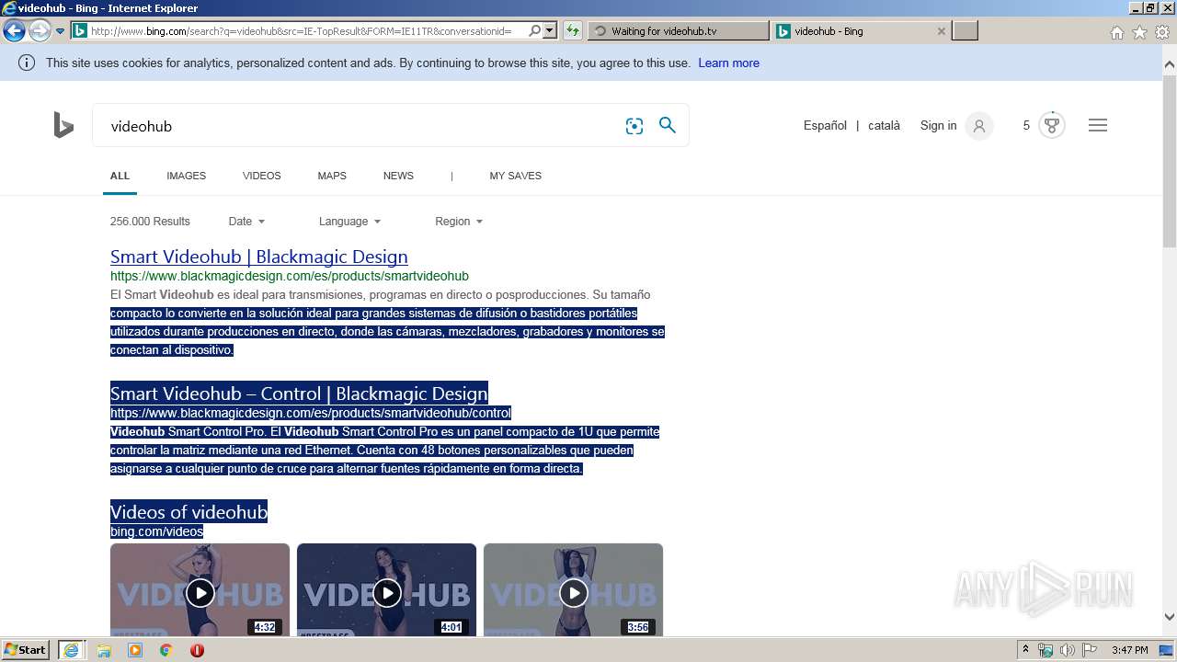Click the account avatar icon
Screen dimensions: 1177x662
coord(979,126)
